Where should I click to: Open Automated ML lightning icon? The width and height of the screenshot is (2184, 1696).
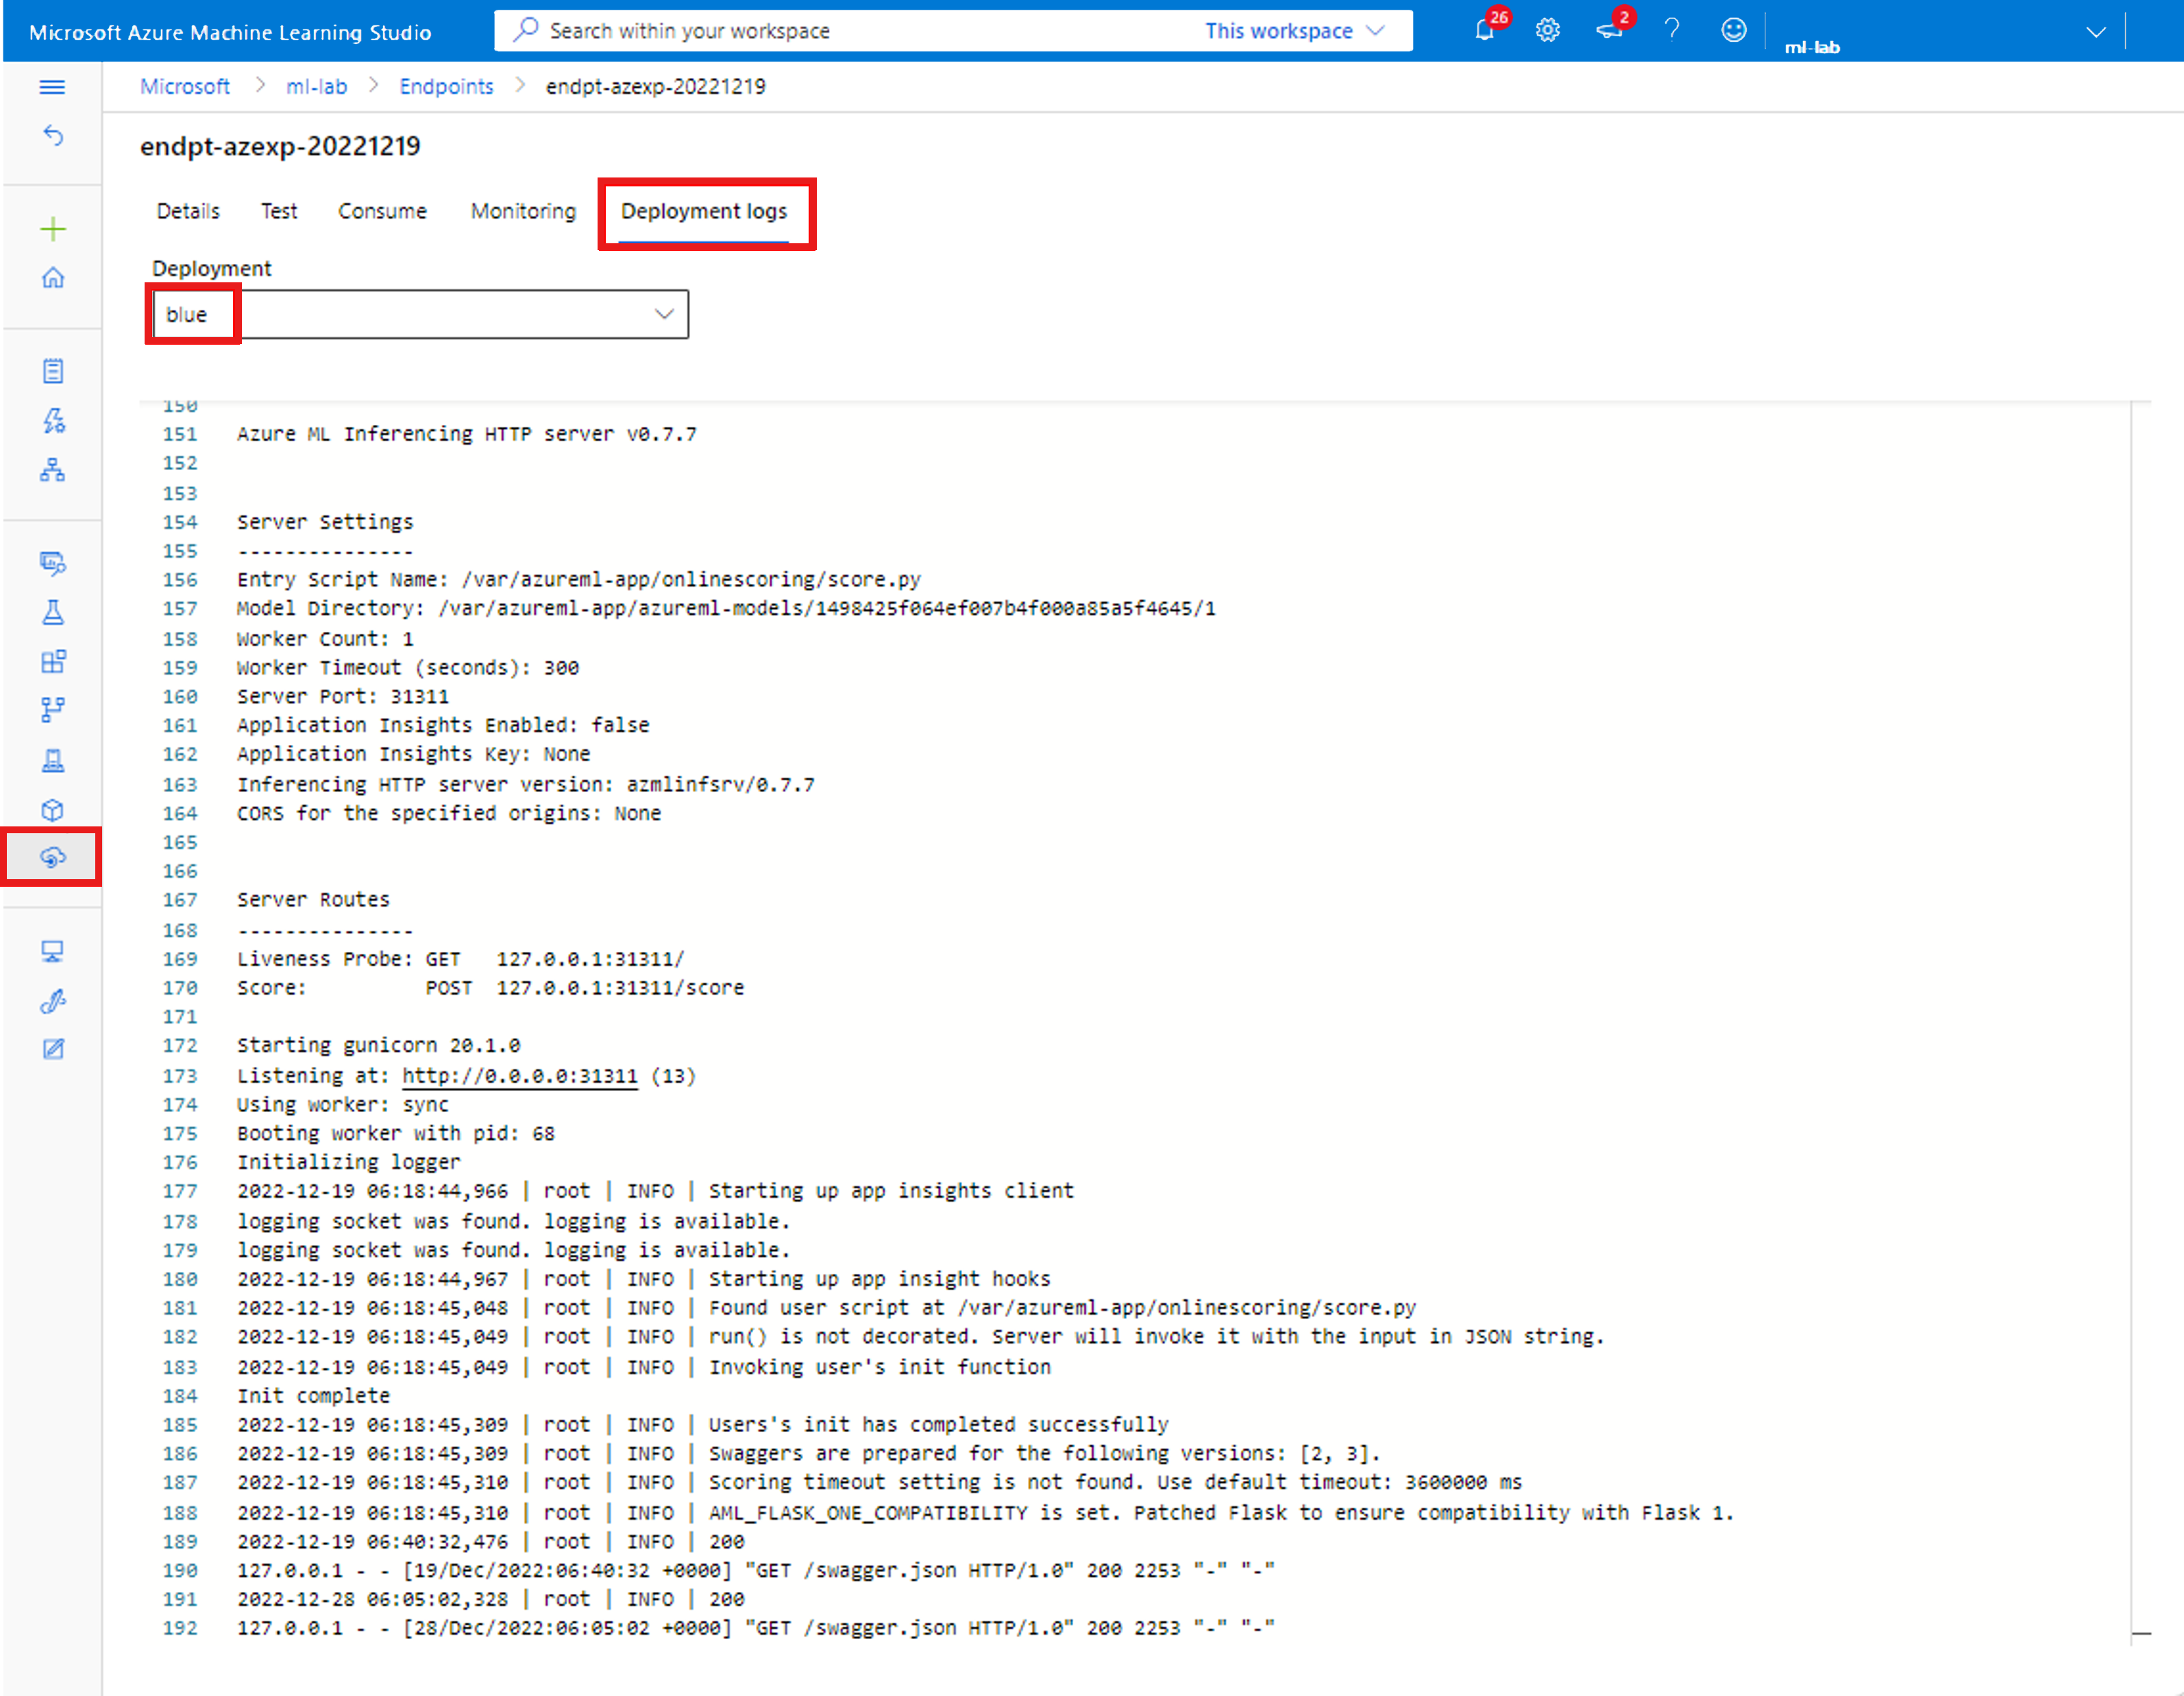click(53, 420)
